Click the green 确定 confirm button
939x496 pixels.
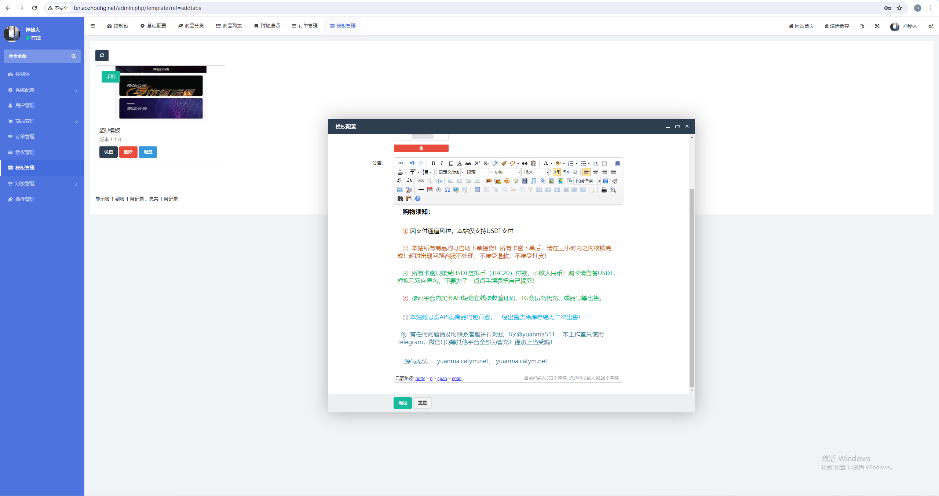coord(402,403)
